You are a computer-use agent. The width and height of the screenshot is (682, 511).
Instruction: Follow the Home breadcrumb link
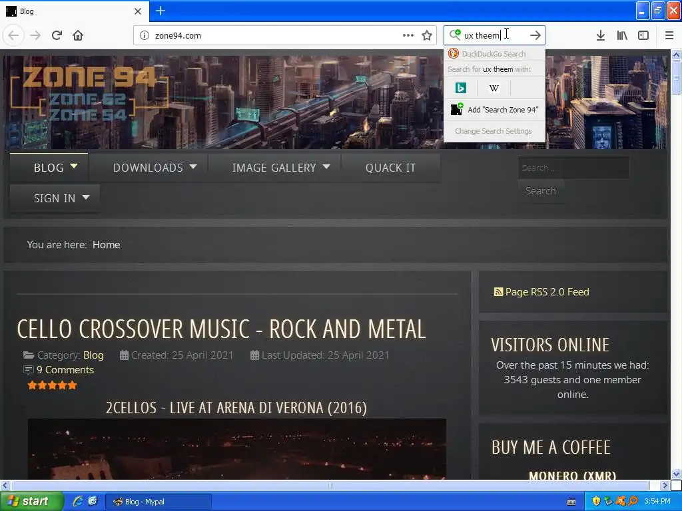(106, 245)
